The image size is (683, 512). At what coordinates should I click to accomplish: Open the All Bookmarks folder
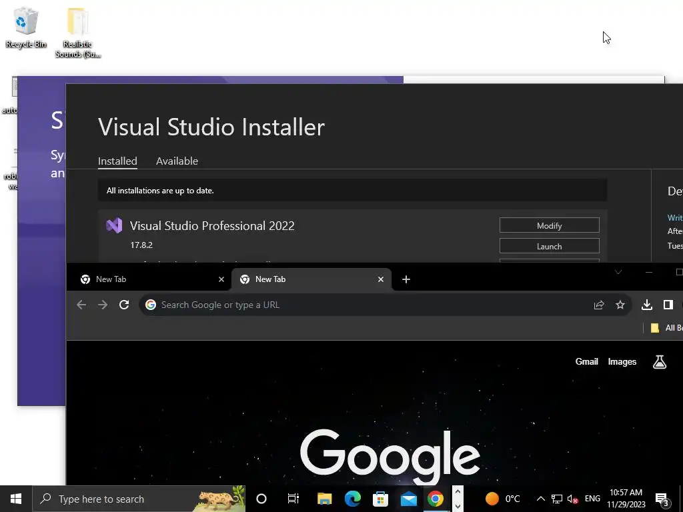coord(666,328)
